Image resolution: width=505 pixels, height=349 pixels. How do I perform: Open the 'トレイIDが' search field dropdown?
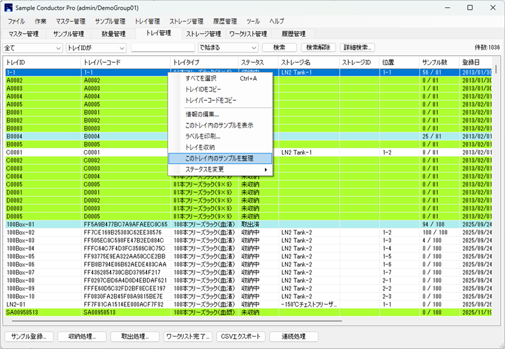[x=96, y=48]
